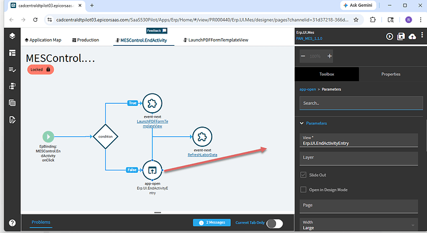The image size is (427, 233).
Task: Open a new browser tab
Action: point(92,6)
